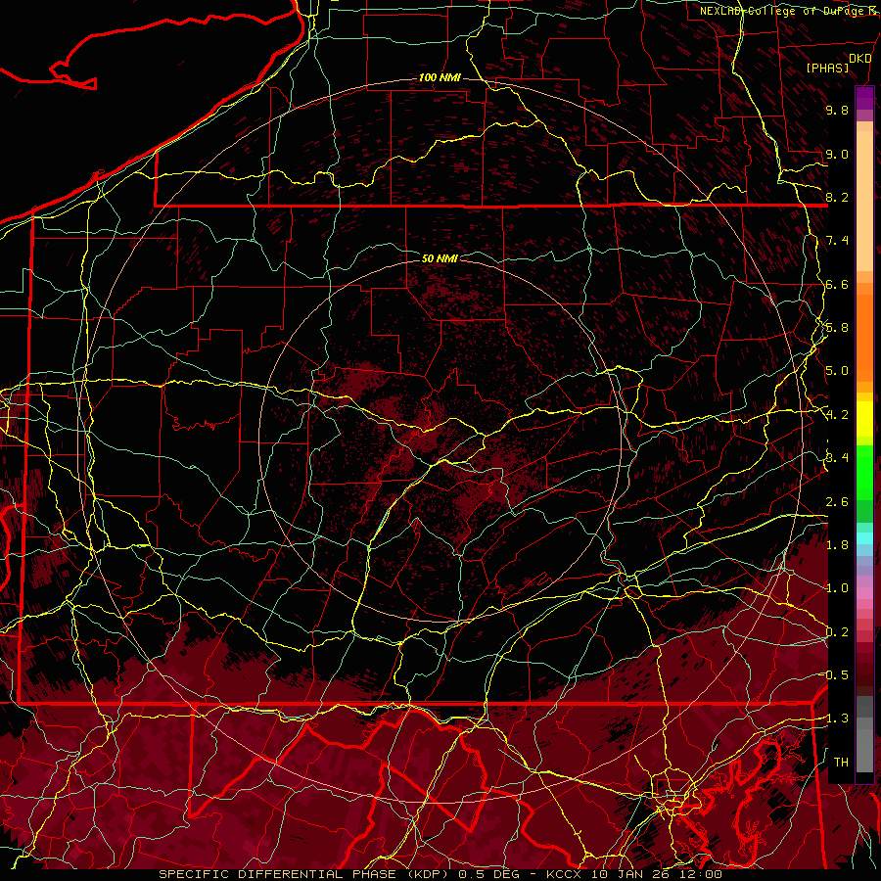
Task: Click the "5.8" value on the color scale
Action: point(837,328)
